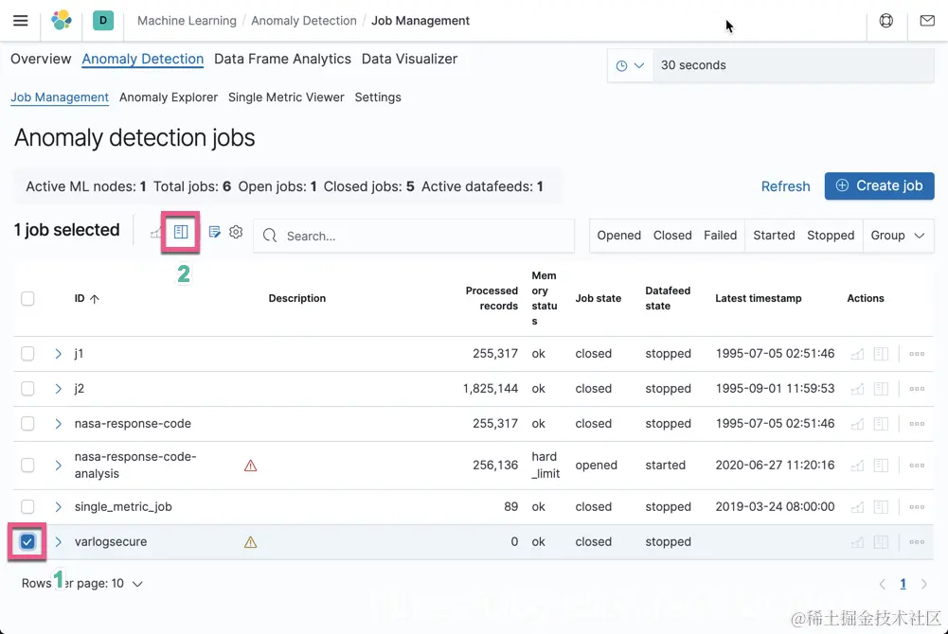Select the nasa-response-code-analysis checkbox
This screenshot has width=948, height=634.
click(x=27, y=466)
